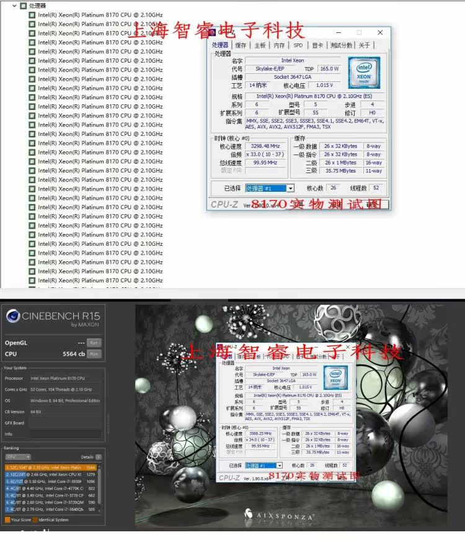Click Intel Xeon badge in CPU-Z showing 3568.25 MHz
This screenshot has width=465, height=540.
(x=335, y=377)
